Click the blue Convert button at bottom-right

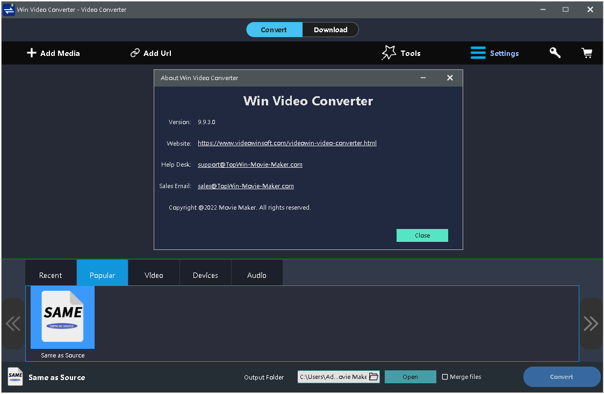coord(561,377)
